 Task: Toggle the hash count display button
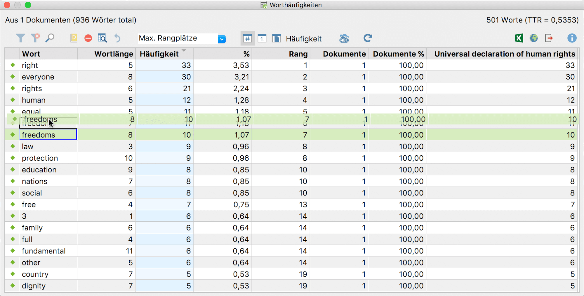coord(247,38)
